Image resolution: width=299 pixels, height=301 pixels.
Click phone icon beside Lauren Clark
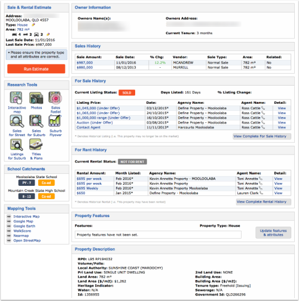point(261,193)
